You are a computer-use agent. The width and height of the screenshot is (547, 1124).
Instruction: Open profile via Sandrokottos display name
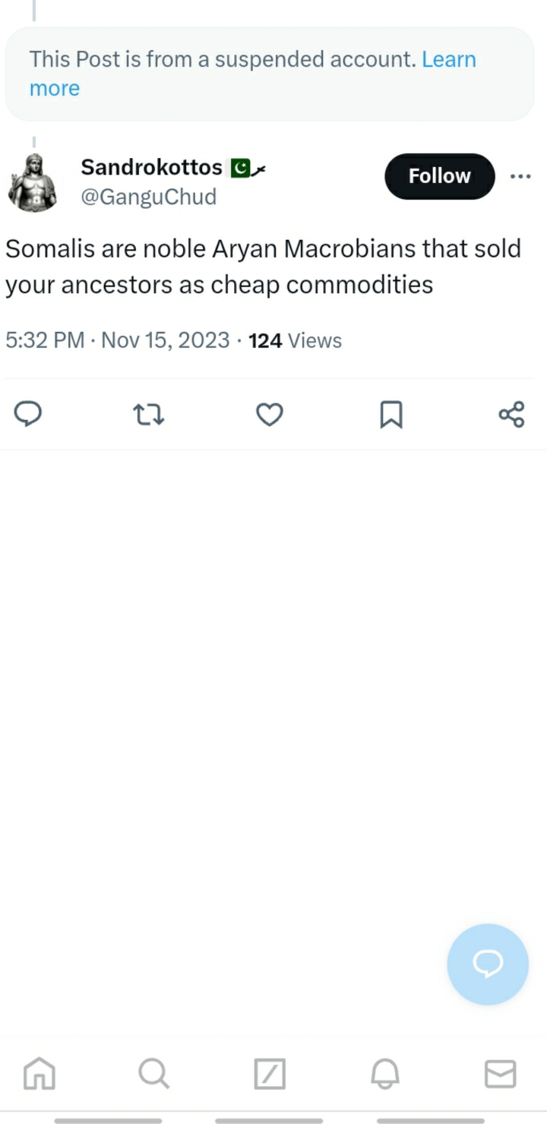point(151,166)
